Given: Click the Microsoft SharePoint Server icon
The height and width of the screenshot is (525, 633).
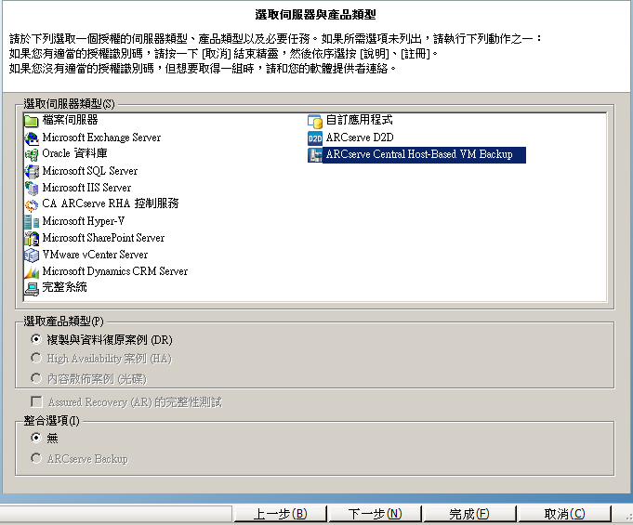Looking at the screenshot, I should coord(32,238).
